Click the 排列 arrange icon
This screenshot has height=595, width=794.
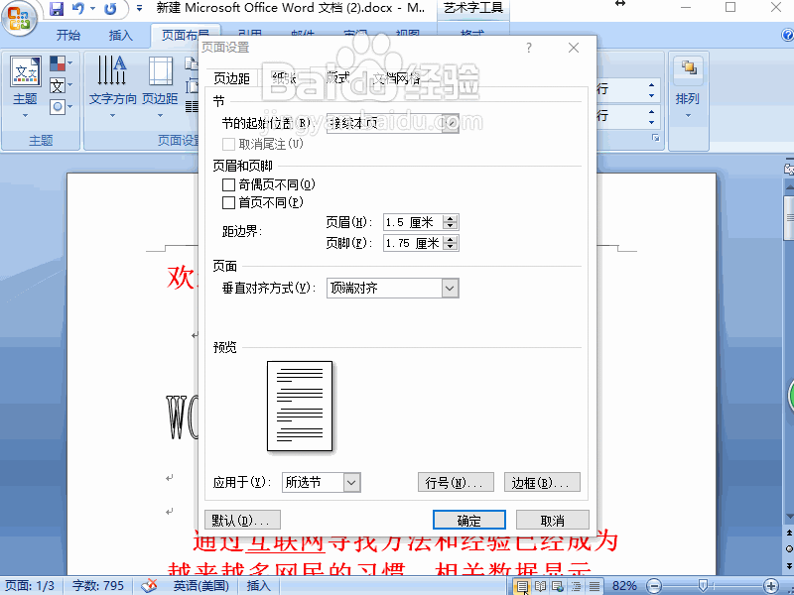[688, 67]
